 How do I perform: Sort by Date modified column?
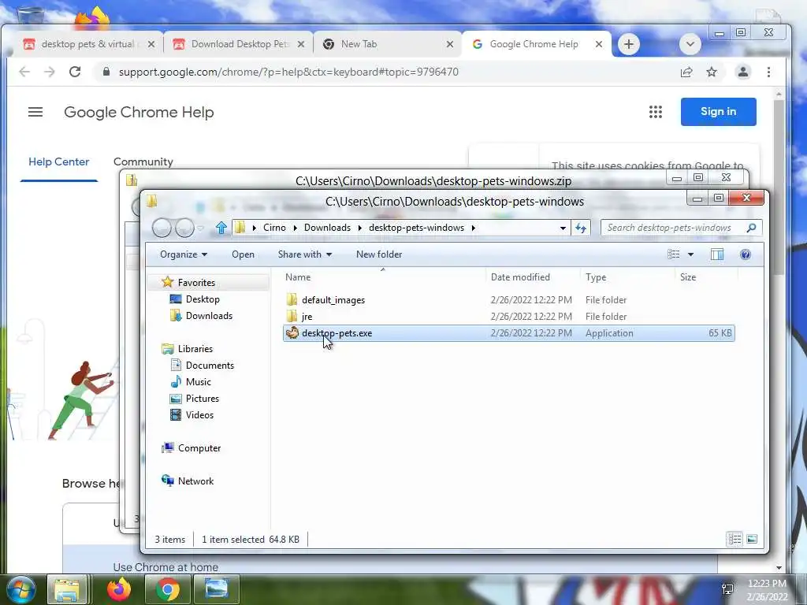(x=533, y=277)
